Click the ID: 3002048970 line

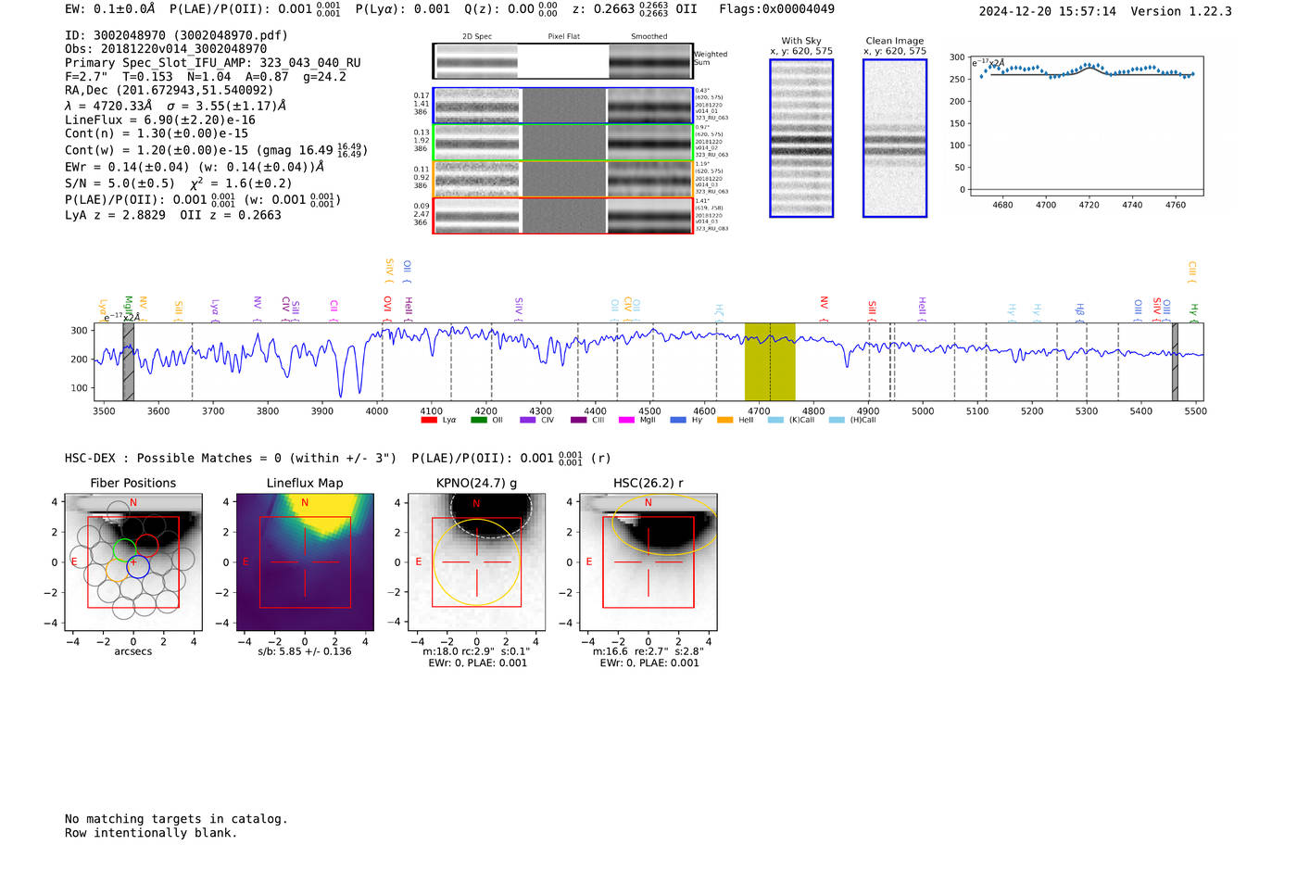coord(176,35)
